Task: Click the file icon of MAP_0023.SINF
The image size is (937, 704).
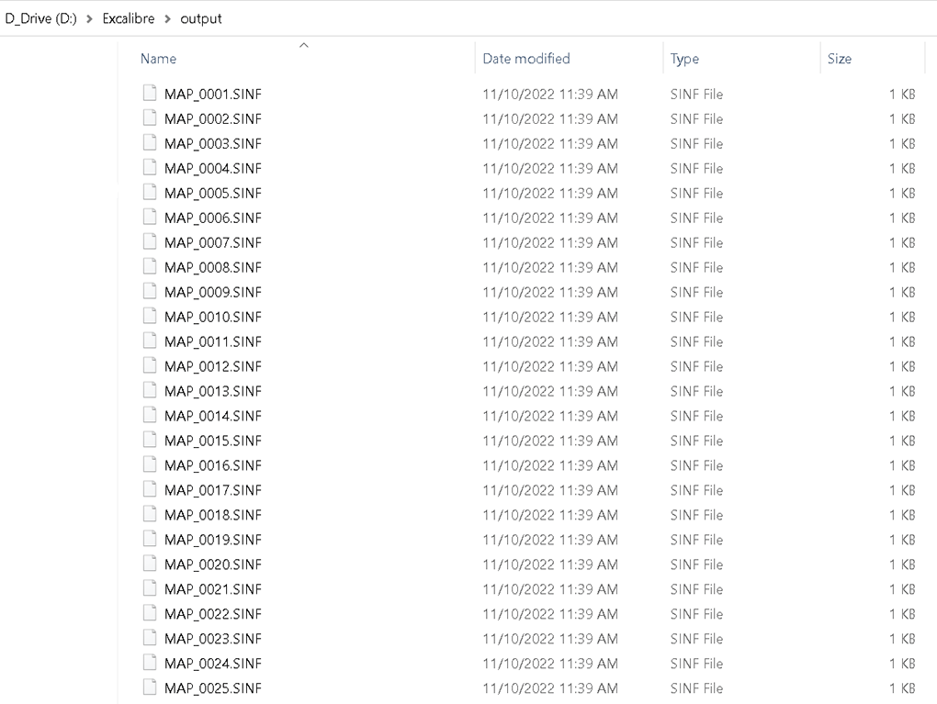Action: pos(150,638)
